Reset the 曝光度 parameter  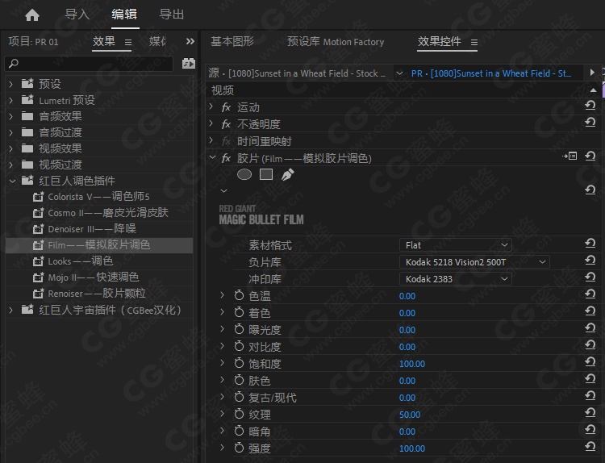click(x=590, y=328)
